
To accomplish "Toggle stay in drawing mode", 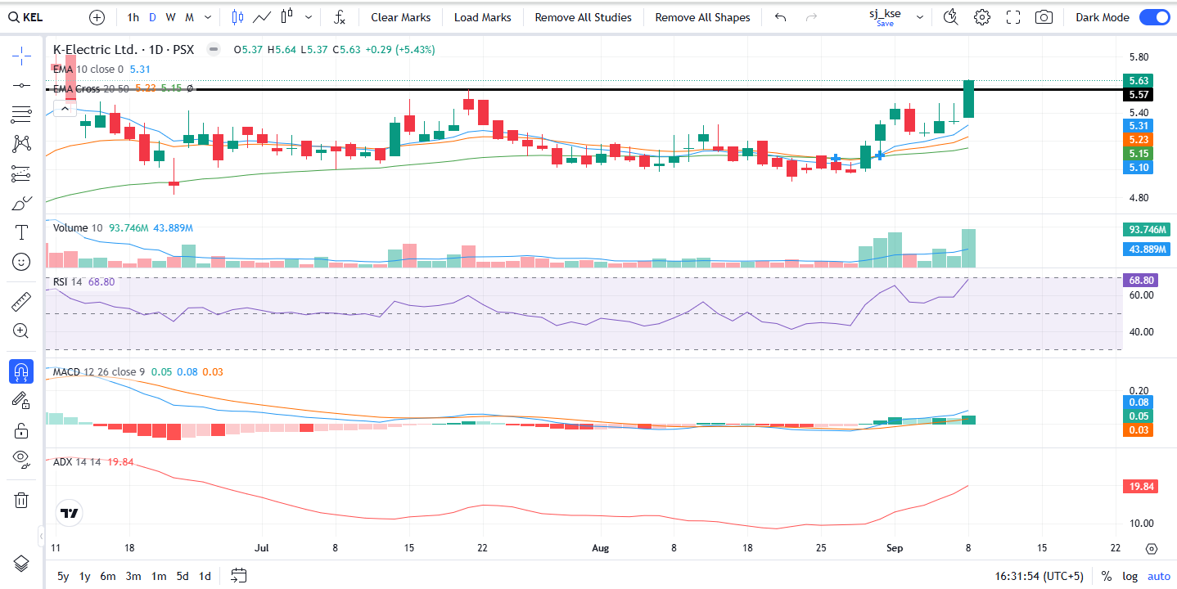I will click(21, 401).
